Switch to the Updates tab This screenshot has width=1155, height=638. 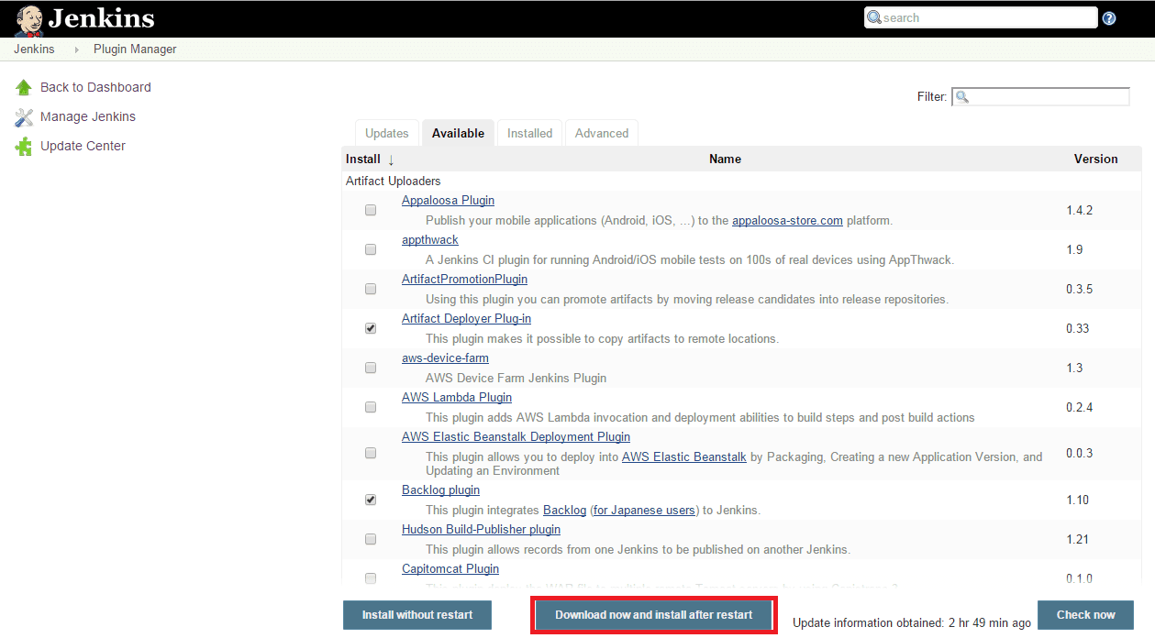(x=387, y=133)
